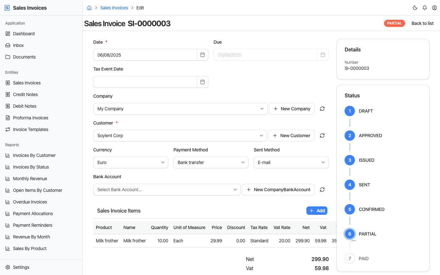Click the Tax Event Date input field
Image resolution: width=440 pixels, height=275 pixels.
point(145,82)
